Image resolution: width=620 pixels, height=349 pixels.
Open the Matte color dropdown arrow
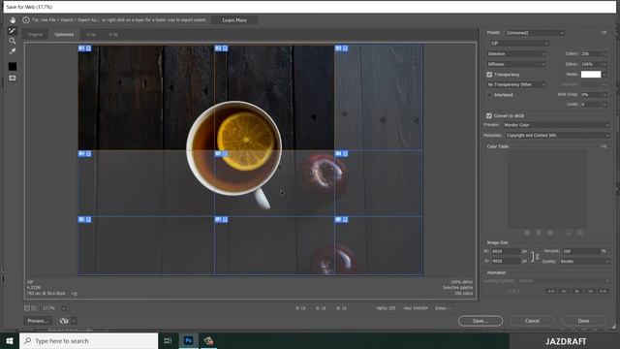coord(604,75)
